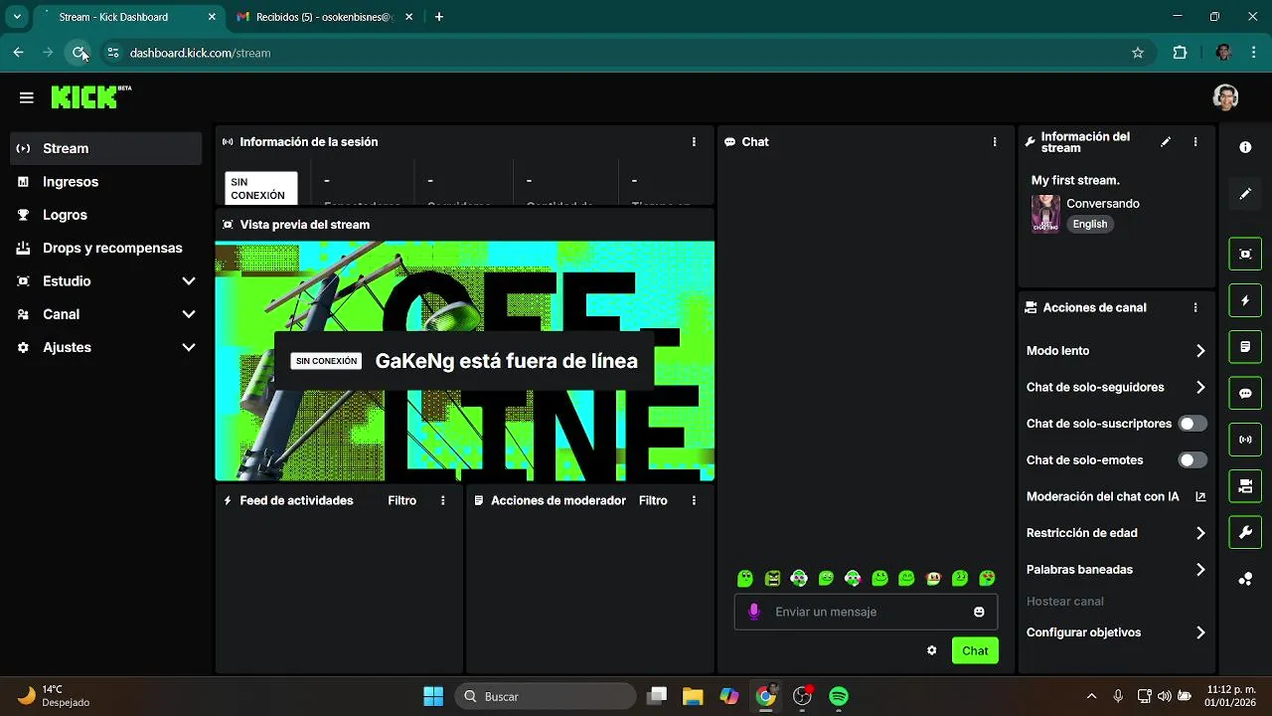Open File Explorer from the taskbar
The height and width of the screenshot is (716, 1272).
point(693,696)
